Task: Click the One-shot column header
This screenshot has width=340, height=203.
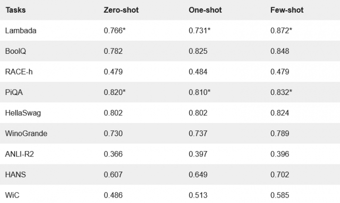Action: 205,10
